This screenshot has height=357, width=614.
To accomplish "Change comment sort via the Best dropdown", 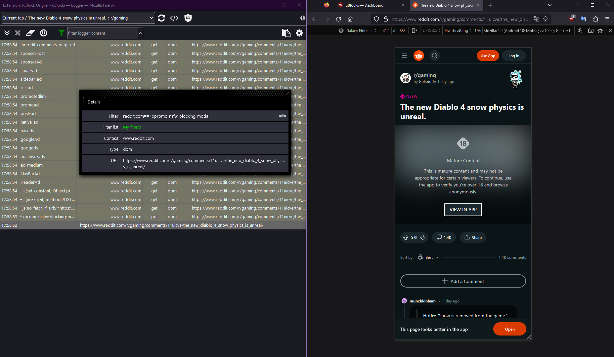I will point(429,257).
